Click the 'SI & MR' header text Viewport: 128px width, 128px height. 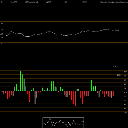(x=14, y=2)
